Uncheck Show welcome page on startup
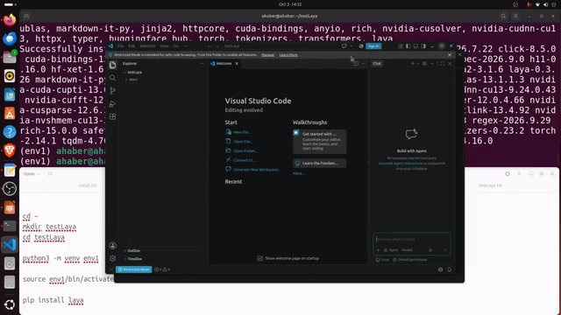The width and height of the screenshot is (561, 315). coord(259,258)
